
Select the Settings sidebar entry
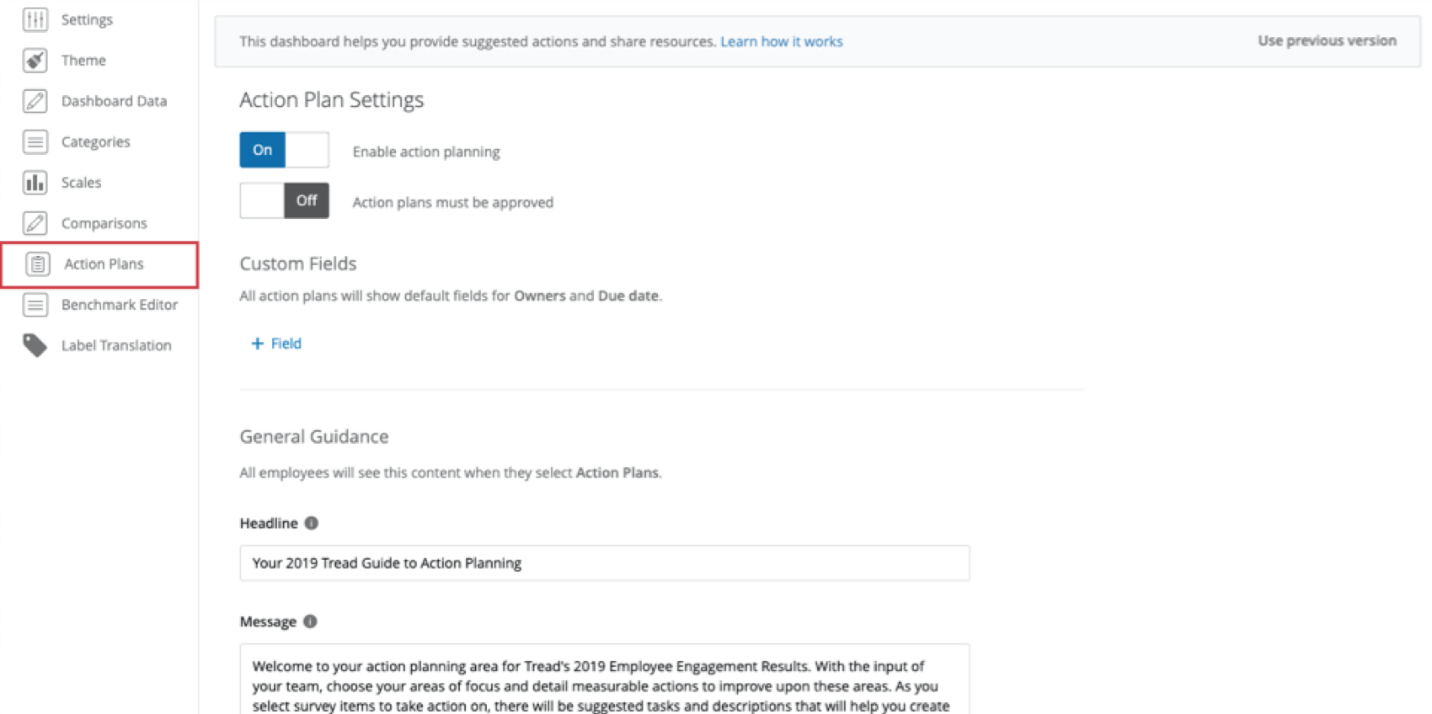(87, 19)
